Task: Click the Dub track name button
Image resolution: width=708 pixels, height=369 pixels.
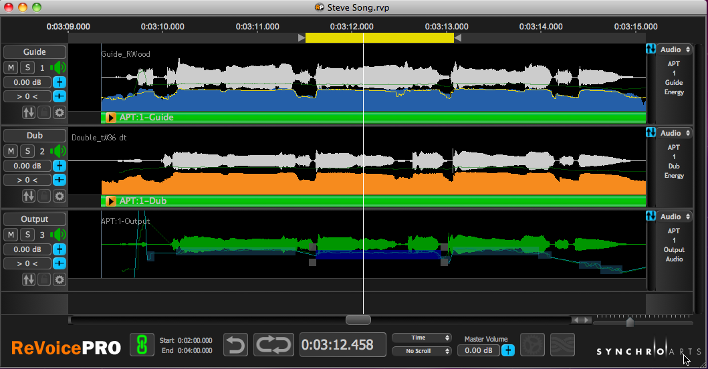Action: click(x=35, y=136)
